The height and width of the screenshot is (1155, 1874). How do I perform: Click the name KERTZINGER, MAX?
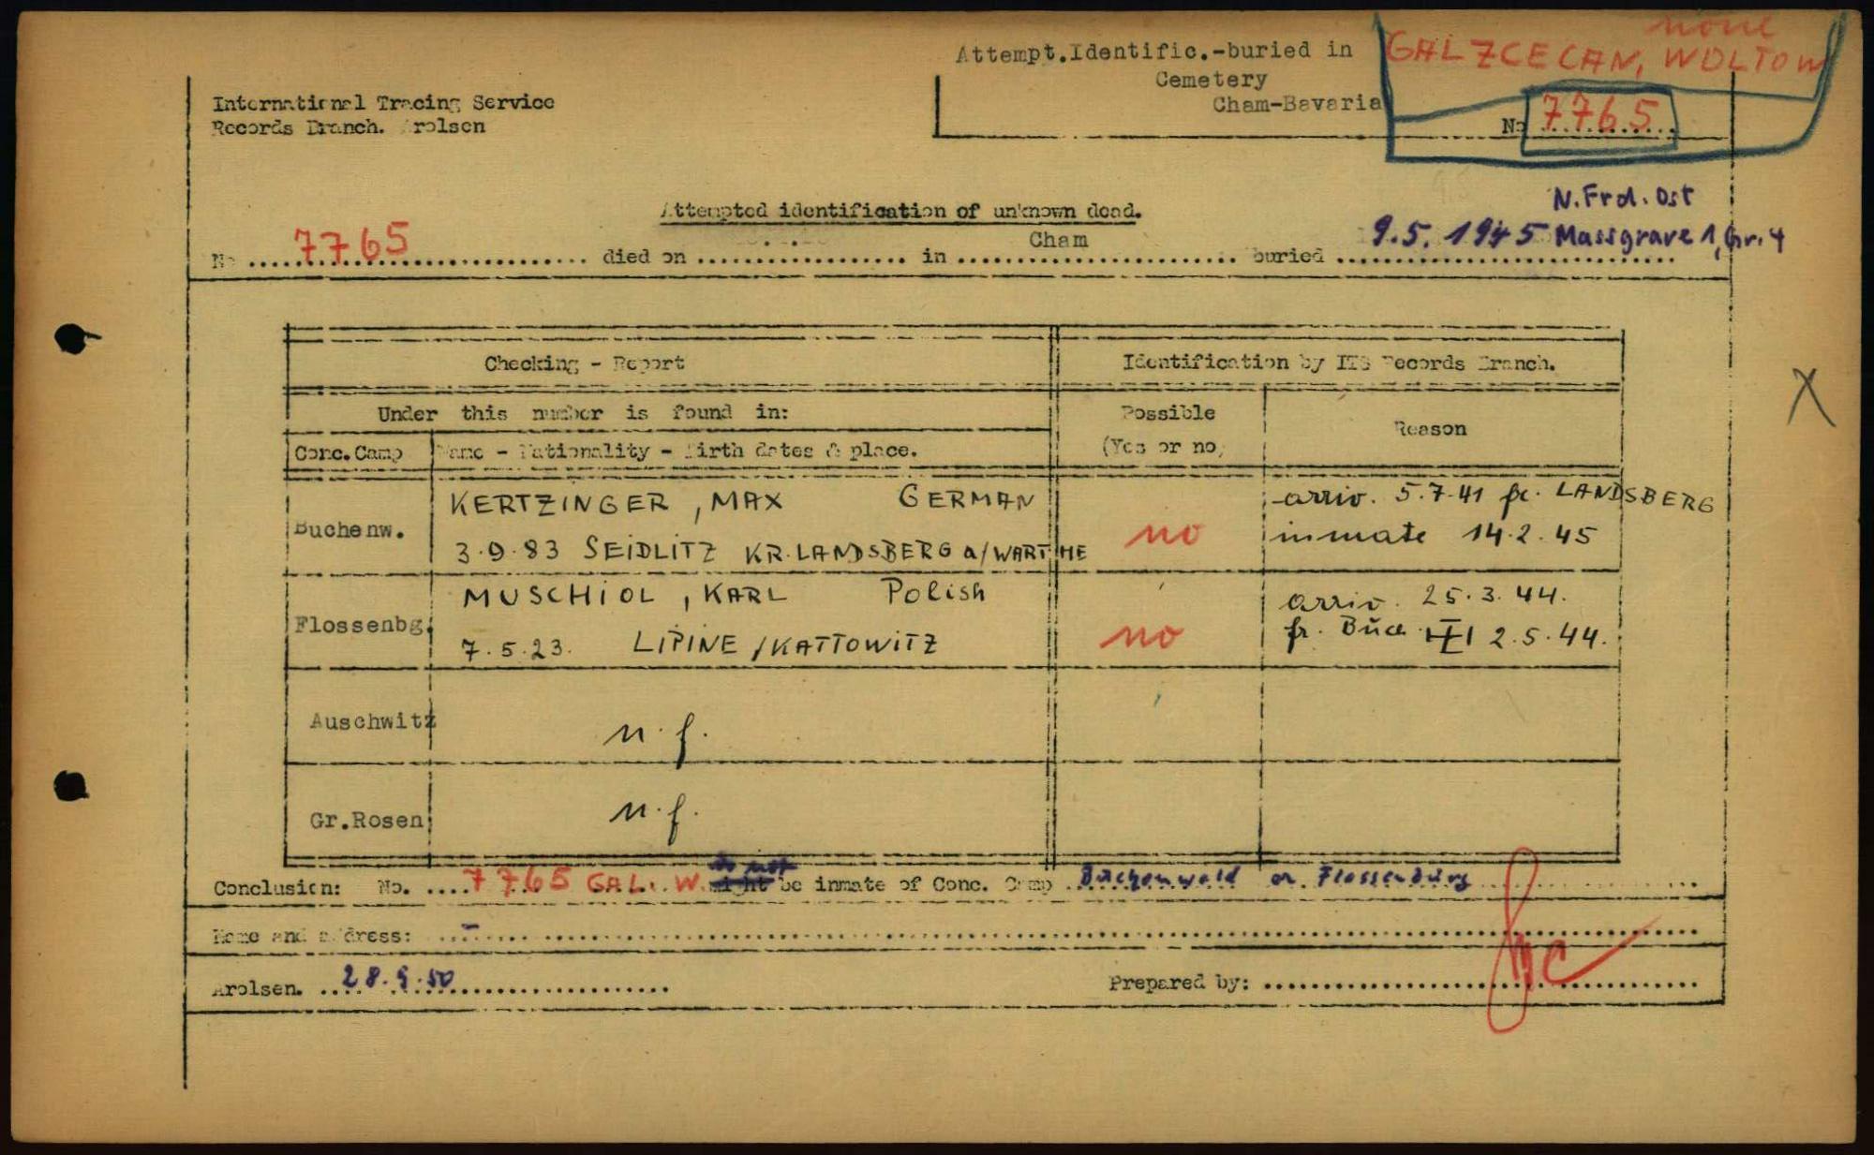tap(616, 503)
